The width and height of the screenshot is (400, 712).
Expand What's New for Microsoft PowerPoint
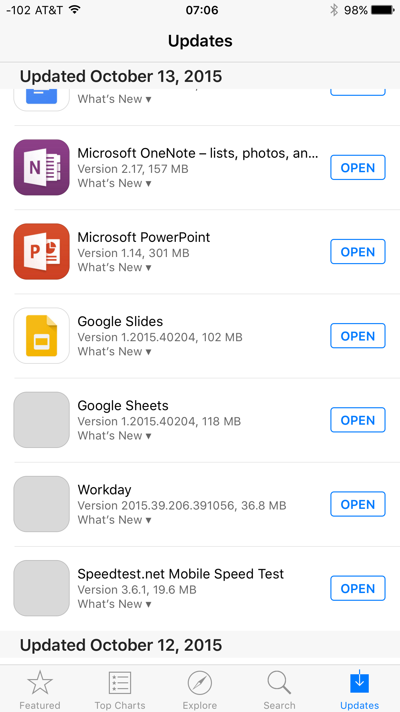pos(114,267)
